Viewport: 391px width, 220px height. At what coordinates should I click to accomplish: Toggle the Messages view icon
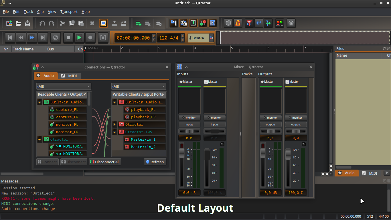[193, 23]
